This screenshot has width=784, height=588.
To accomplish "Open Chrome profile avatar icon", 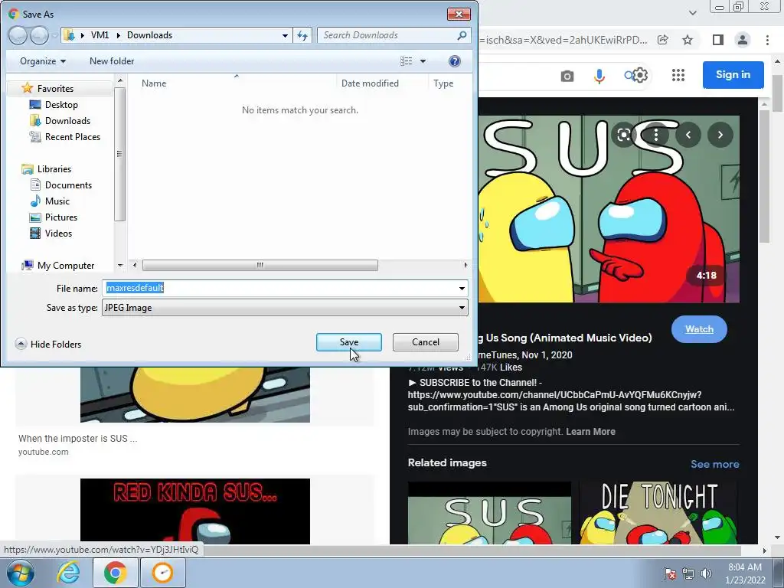I will click(743, 40).
